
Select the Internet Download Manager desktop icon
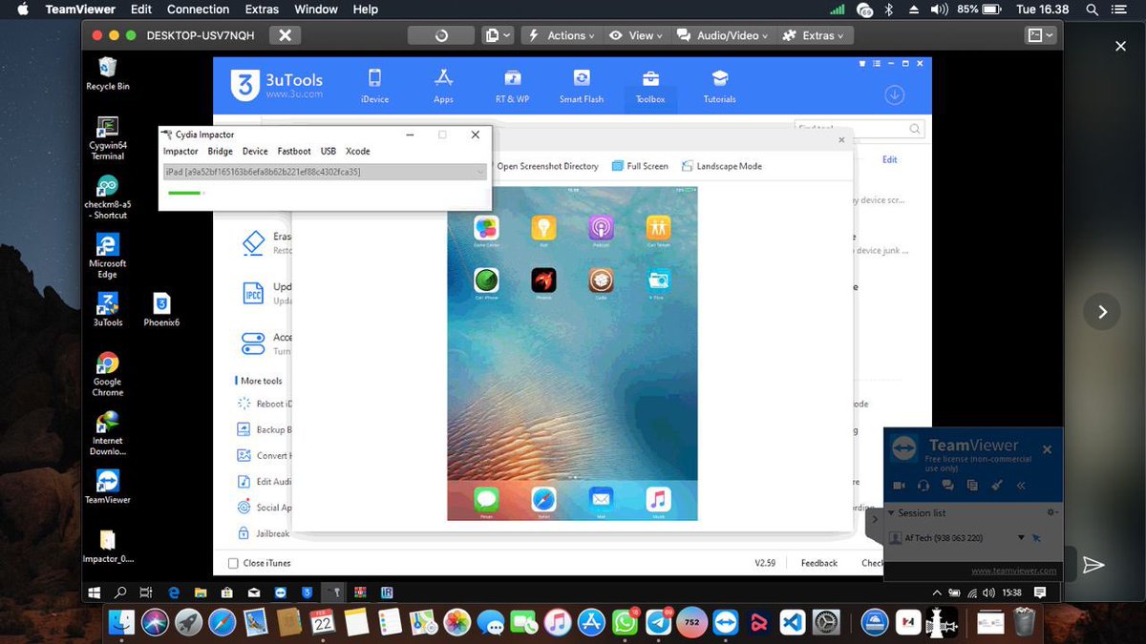click(x=107, y=433)
